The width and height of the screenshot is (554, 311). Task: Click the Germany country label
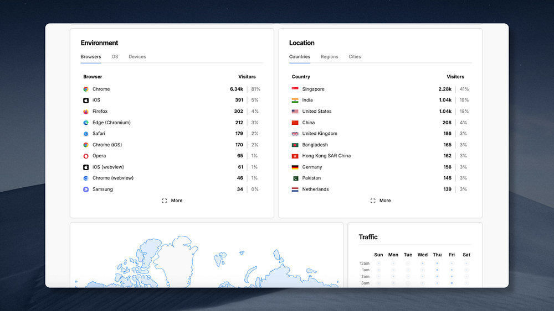[312, 167]
